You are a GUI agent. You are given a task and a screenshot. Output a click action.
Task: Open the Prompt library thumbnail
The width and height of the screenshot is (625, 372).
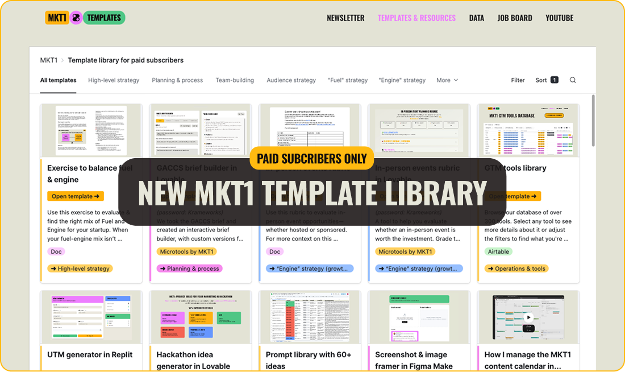pos(310,317)
